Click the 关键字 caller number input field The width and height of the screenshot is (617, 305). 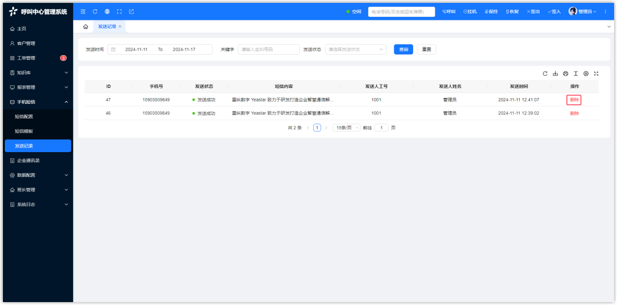point(268,49)
